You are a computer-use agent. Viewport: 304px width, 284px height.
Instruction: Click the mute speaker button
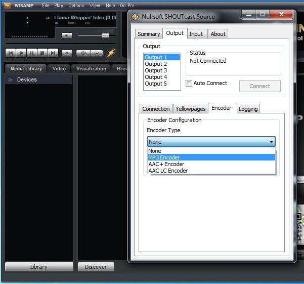(x=67, y=35)
